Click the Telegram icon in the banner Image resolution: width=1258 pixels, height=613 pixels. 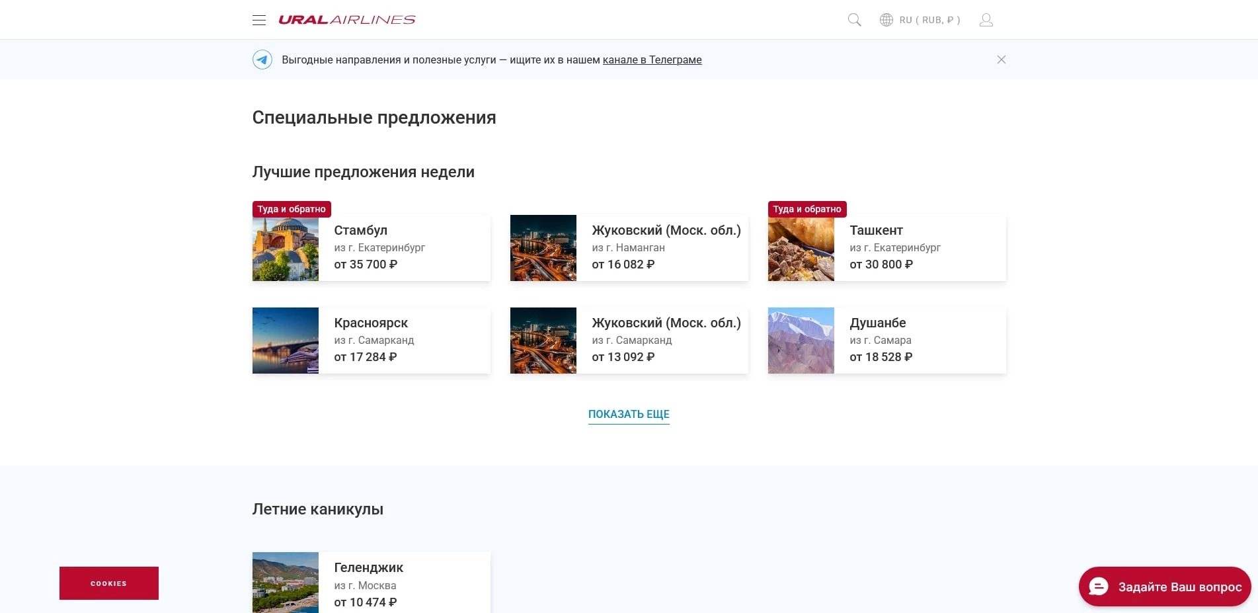[x=262, y=59]
